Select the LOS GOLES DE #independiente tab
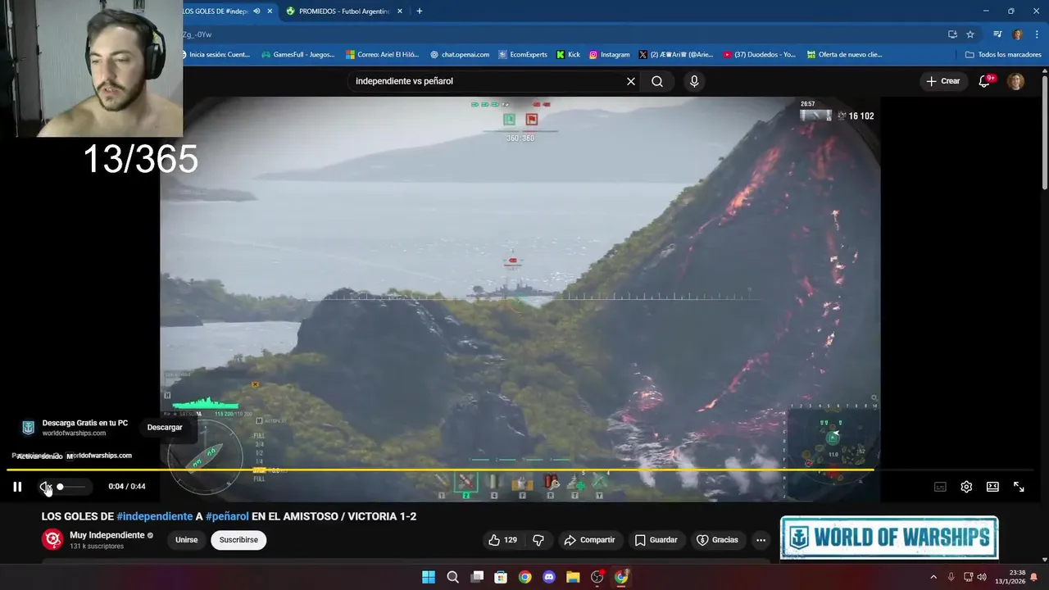Screen dimensions: 1049x590 [x=216, y=11]
